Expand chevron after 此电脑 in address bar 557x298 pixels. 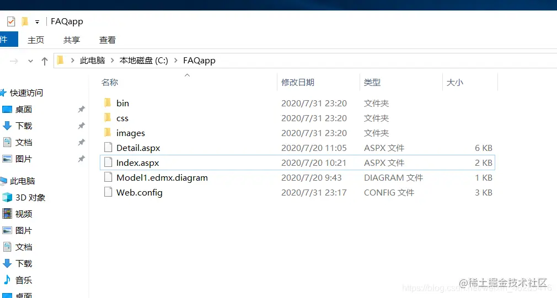tap(113, 61)
